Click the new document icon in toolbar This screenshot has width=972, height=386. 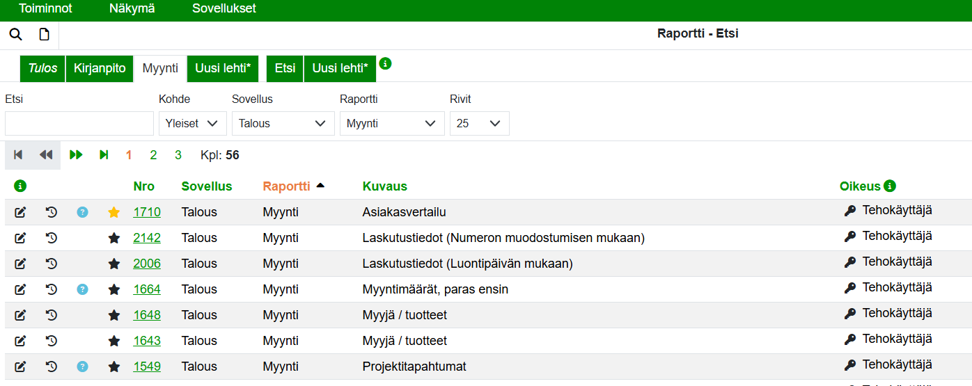(44, 35)
